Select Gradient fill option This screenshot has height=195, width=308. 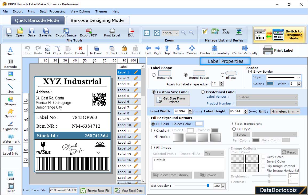coord(153,131)
